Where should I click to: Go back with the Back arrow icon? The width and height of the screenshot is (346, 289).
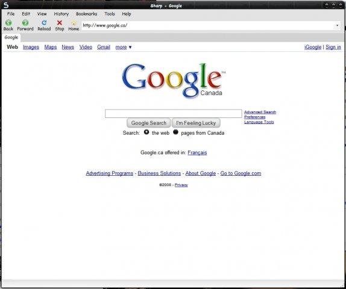[x=8, y=22]
